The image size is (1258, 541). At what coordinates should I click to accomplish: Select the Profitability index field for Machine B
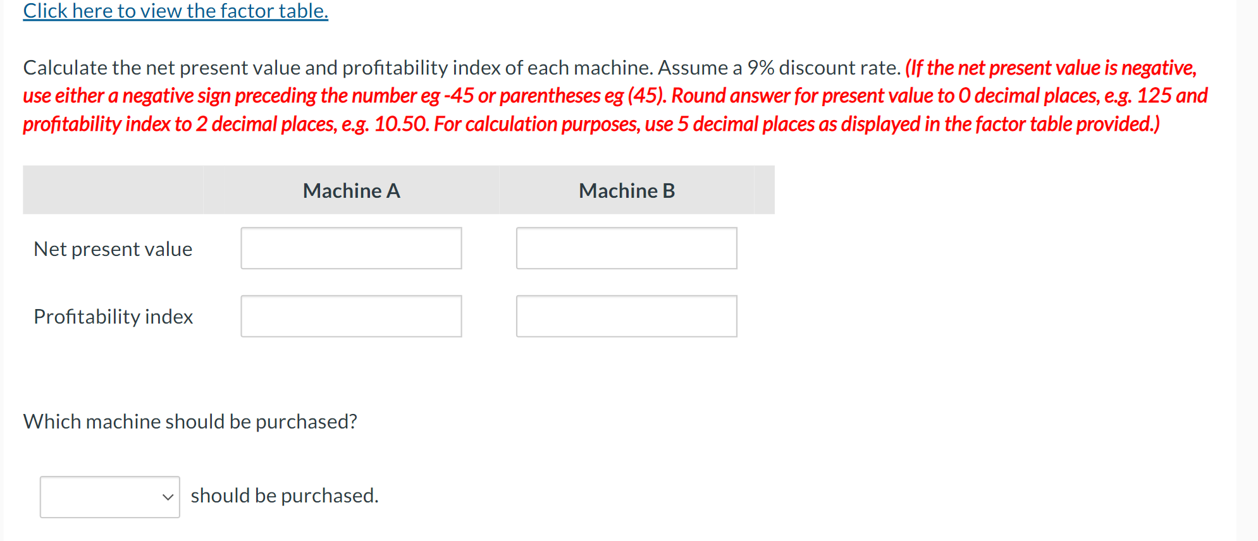coord(626,316)
